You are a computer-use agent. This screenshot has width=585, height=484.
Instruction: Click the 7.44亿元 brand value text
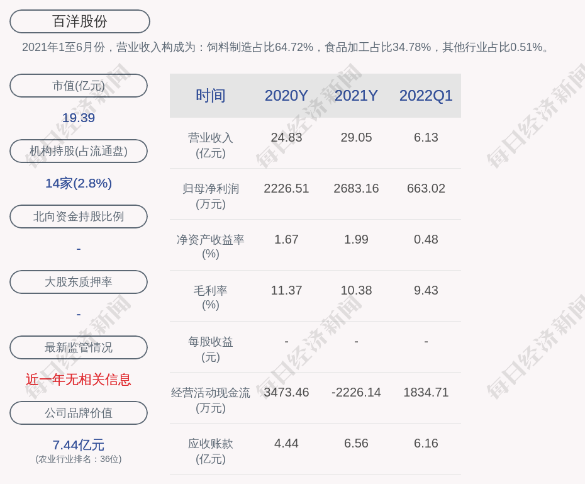click(x=79, y=445)
